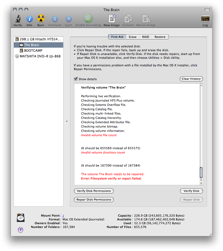Screen dimensions: 223x251
Task: Click the sidebar splitter handle dot
Action: (67, 121)
